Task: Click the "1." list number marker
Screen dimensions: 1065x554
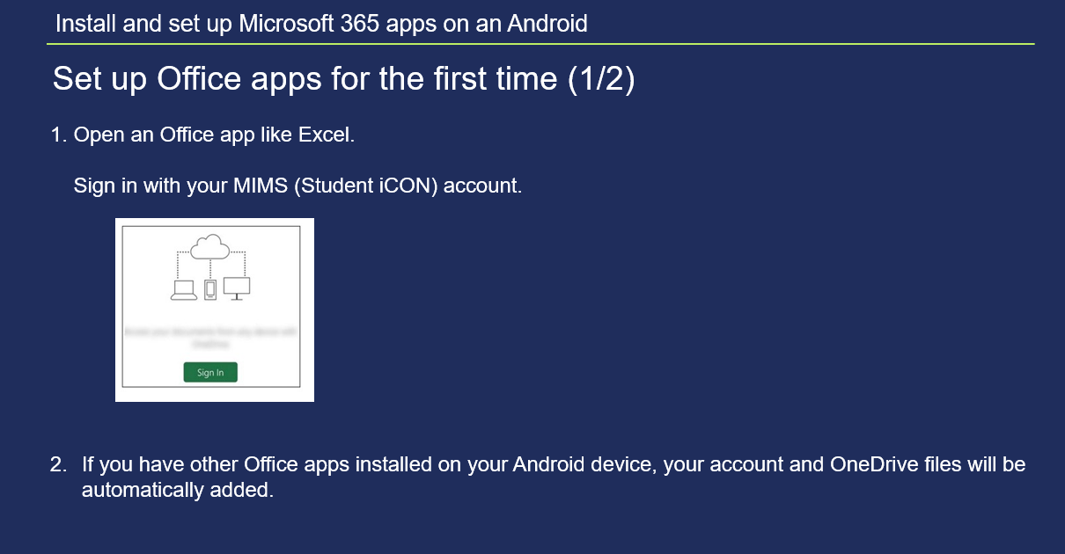Action: point(59,135)
